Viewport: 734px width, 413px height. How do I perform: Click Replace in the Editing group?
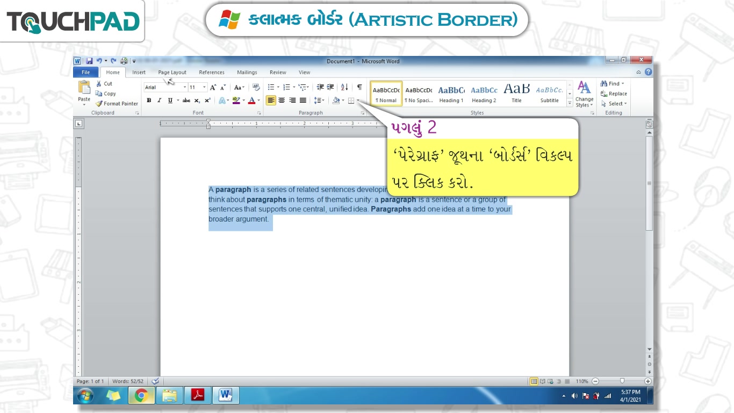pyautogui.click(x=614, y=94)
